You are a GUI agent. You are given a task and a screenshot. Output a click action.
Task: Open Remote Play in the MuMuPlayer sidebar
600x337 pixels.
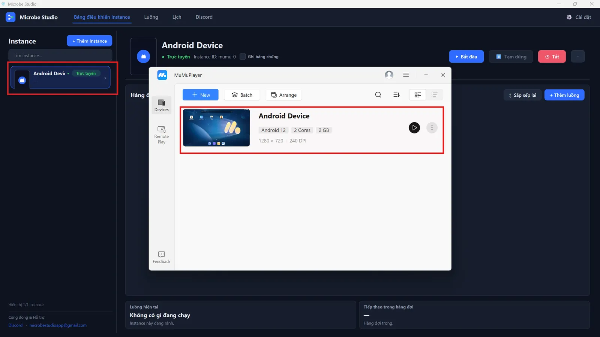[x=162, y=135]
